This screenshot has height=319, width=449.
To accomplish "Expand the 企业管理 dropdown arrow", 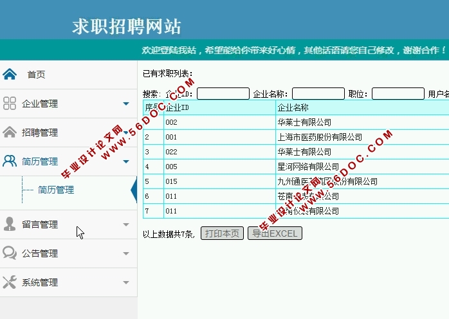I will coord(126,104).
